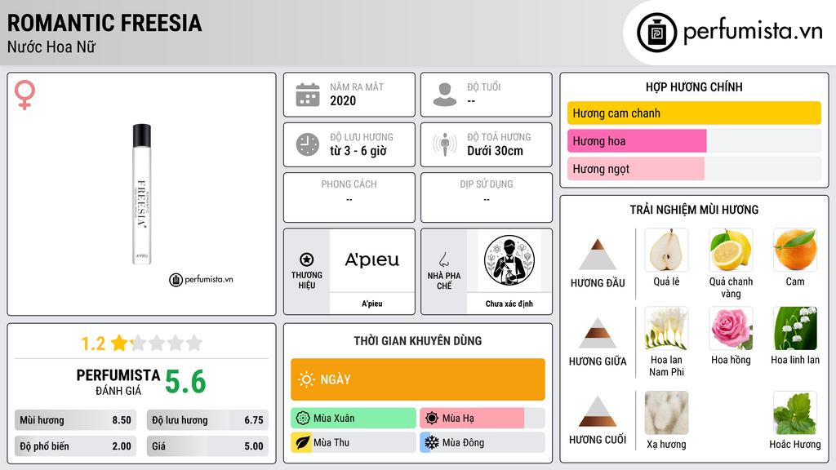
Task: Click the Chưa xác định perfumer caption
Action: [x=509, y=304]
